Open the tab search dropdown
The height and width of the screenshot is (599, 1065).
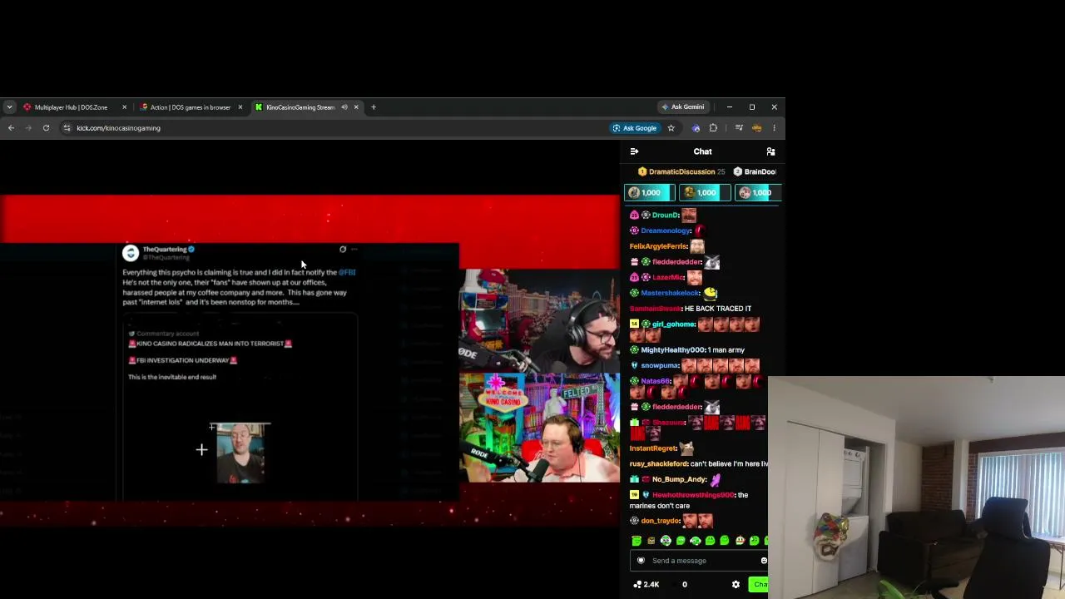point(9,107)
